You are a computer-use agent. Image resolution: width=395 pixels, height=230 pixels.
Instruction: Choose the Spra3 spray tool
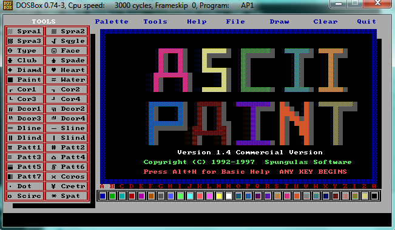[x=25, y=41]
